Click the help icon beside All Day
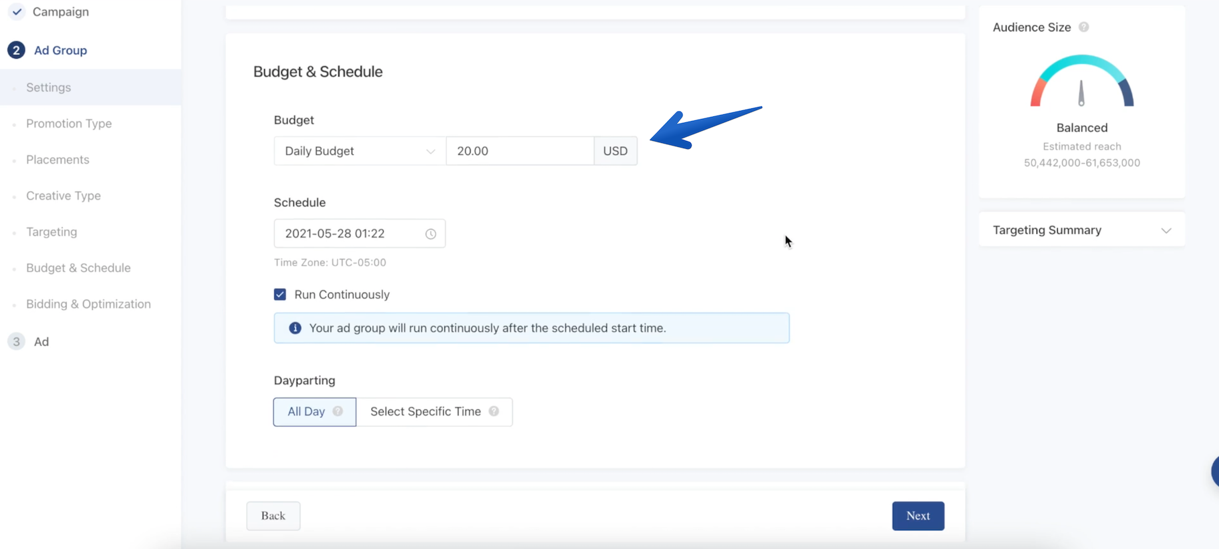Screen dimensions: 1219x549 [338, 411]
